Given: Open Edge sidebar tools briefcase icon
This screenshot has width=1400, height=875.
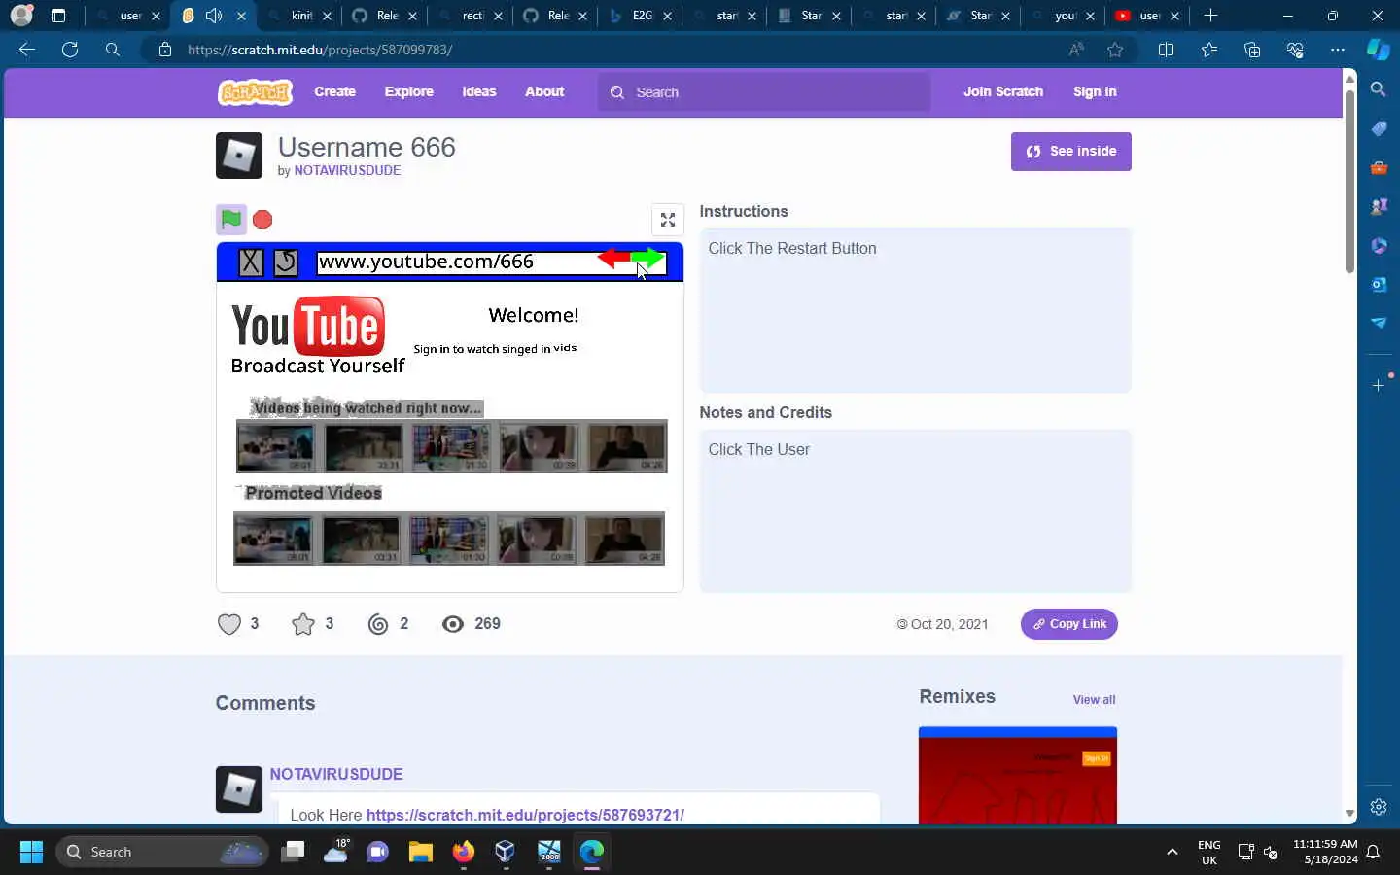Looking at the screenshot, I should (1378, 167).
